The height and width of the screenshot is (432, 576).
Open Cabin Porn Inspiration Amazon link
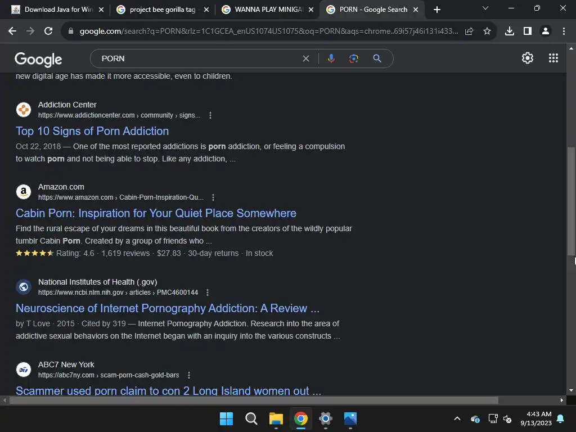coord(156,213)
